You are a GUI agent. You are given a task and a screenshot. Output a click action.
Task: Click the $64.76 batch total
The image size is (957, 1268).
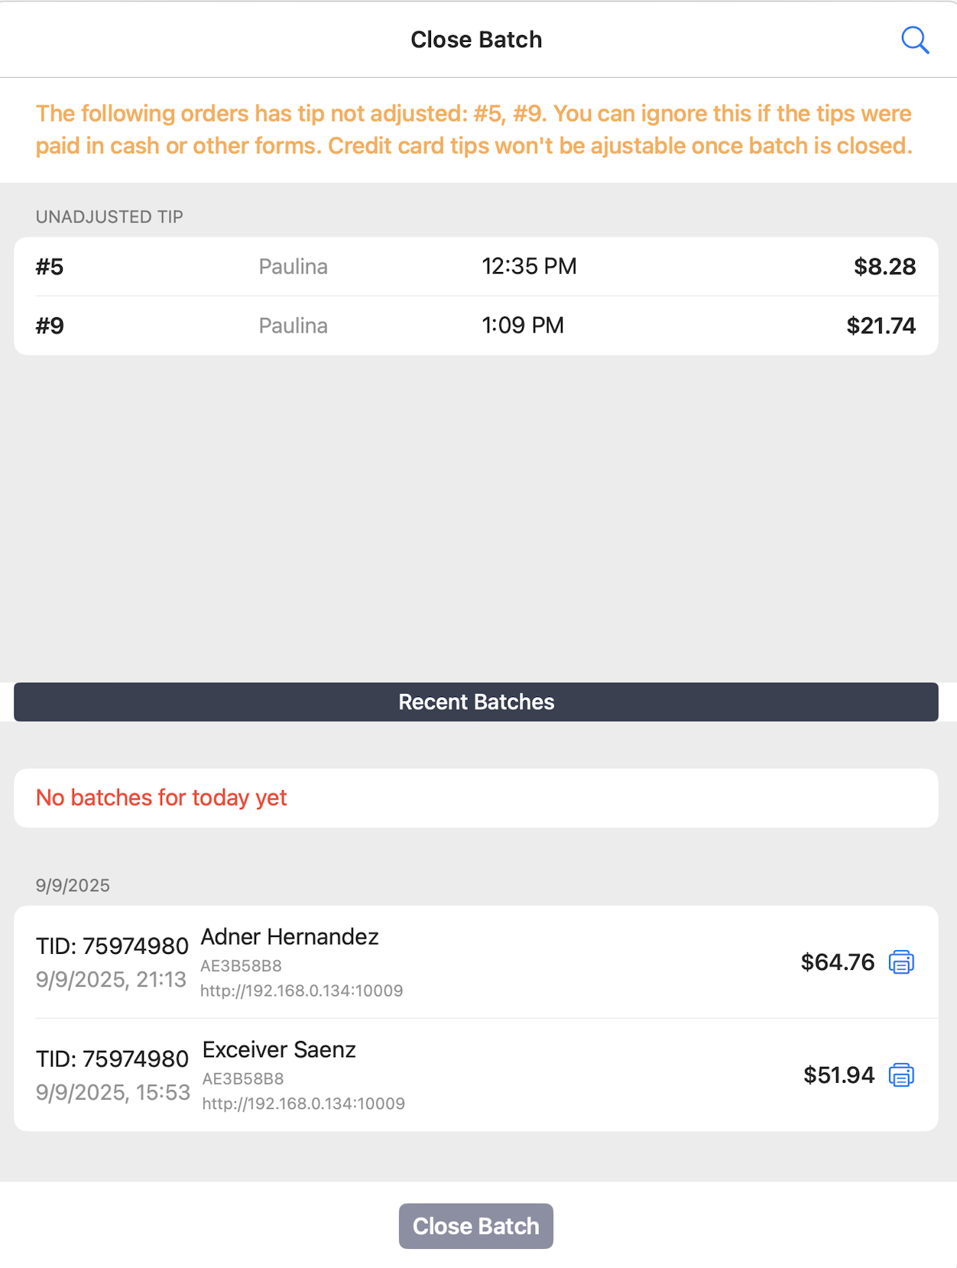[x=837, y=962]
